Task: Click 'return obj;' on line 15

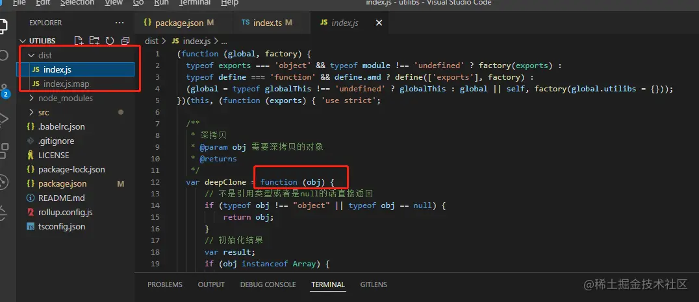Action: tap(248, 217)
